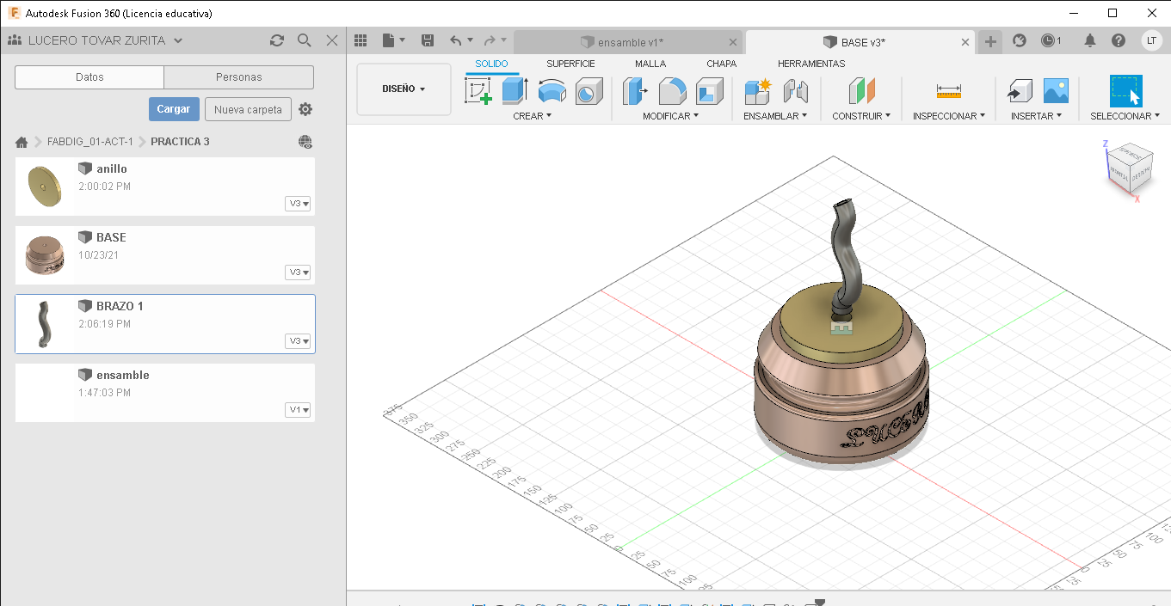Image resolution: width=1171 pixels, height=606 pixels.
Task: Add a new design tab
Action: [x=991, y=41]
